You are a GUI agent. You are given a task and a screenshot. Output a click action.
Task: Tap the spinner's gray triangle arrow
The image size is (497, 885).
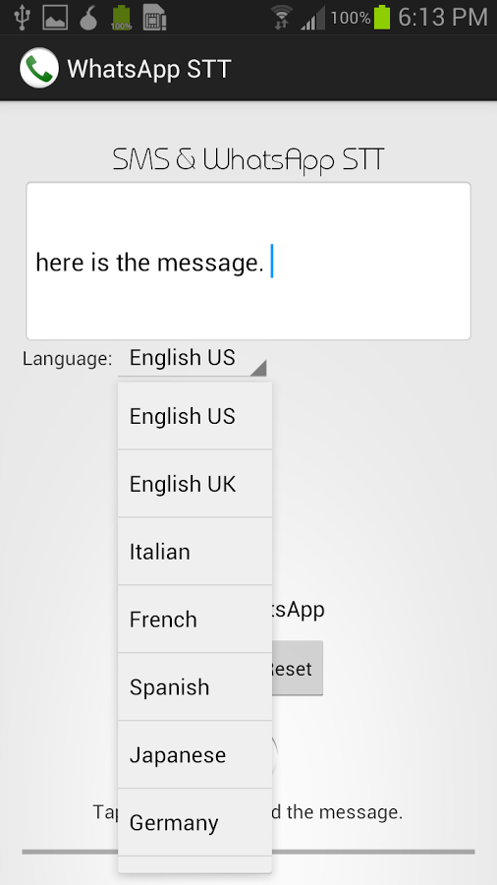tap(258, 369)
